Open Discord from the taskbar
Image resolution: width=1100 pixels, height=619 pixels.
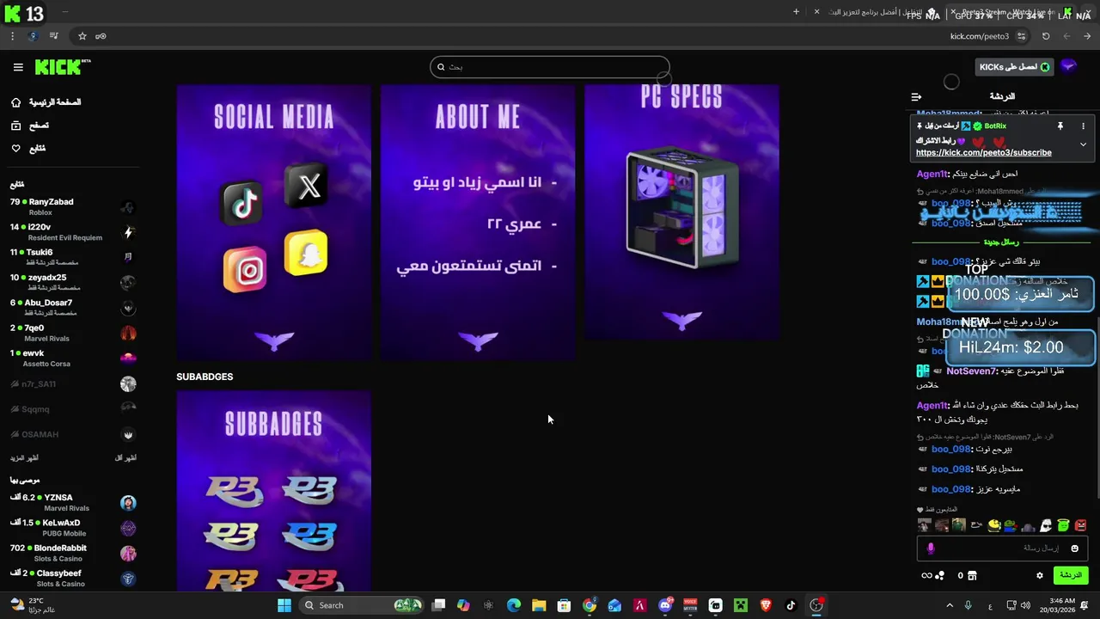pos(665,605)
